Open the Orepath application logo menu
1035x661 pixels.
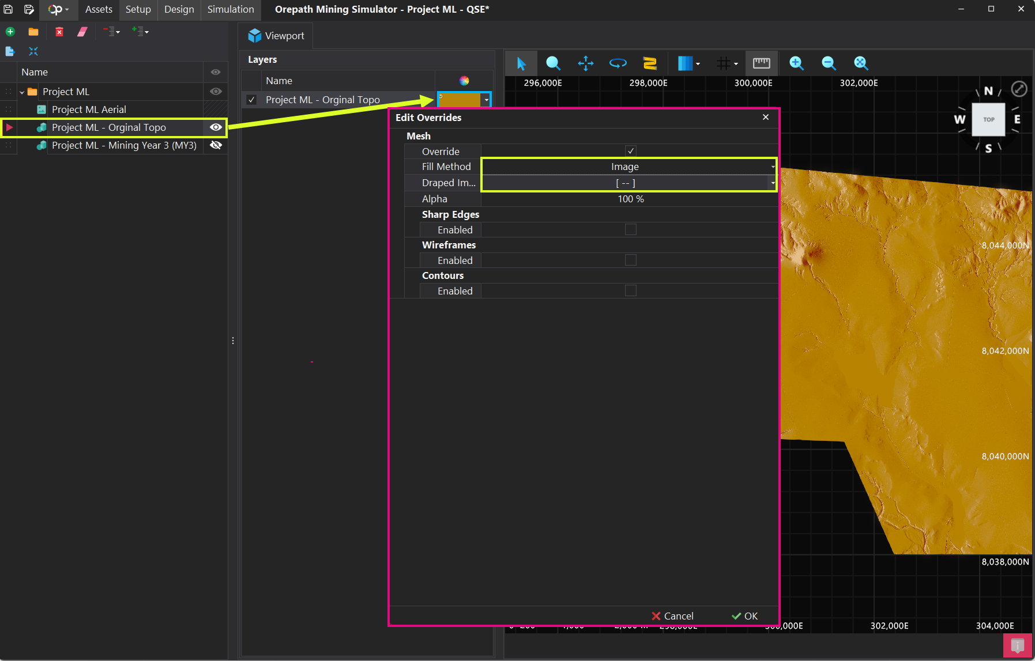coord(58,9)
